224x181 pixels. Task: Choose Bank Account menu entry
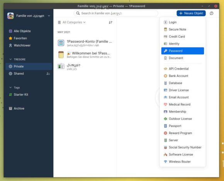[183, 76]
